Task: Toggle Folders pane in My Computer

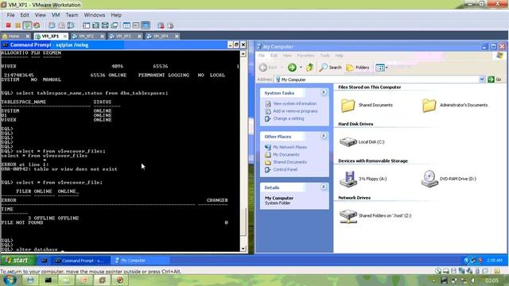Action: [x=358, y=67]
